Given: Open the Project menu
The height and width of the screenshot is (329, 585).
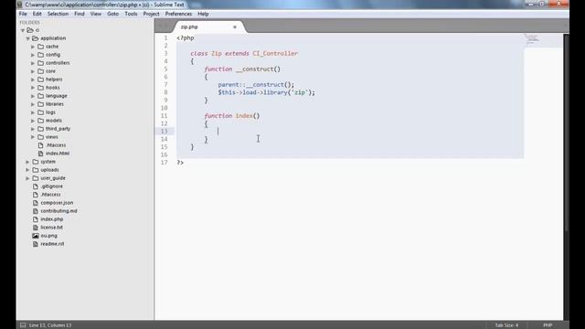Looking at the screenshot, I should coord(151,14).
